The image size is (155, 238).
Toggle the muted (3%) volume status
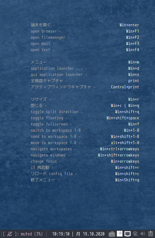click(x=32, y=234)
